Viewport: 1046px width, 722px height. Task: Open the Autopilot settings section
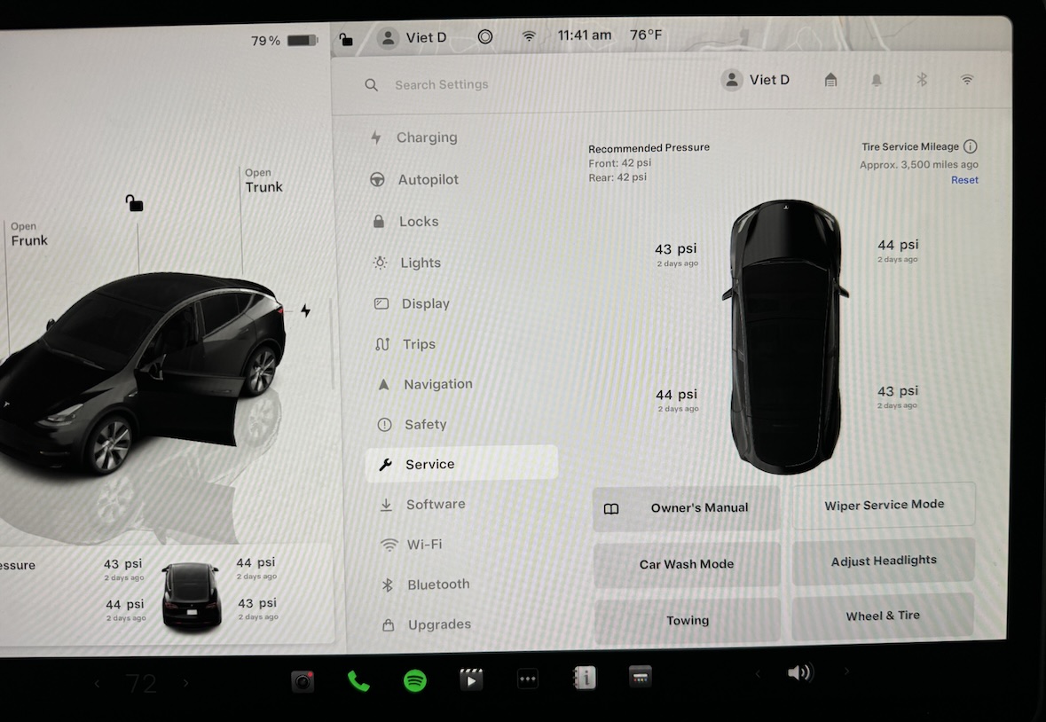[x=428, y=179]
